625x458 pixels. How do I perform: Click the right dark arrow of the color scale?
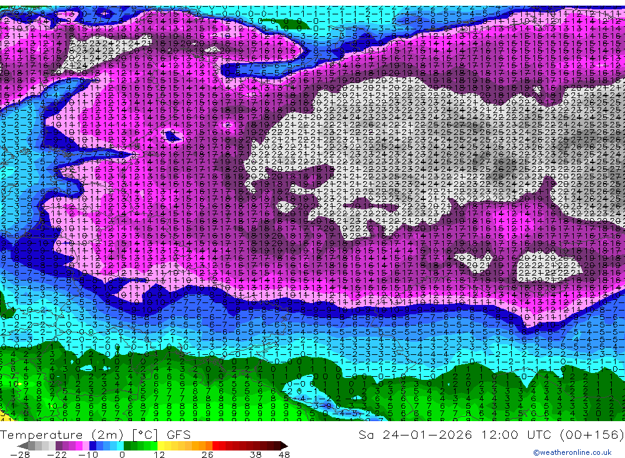point(284,446)
